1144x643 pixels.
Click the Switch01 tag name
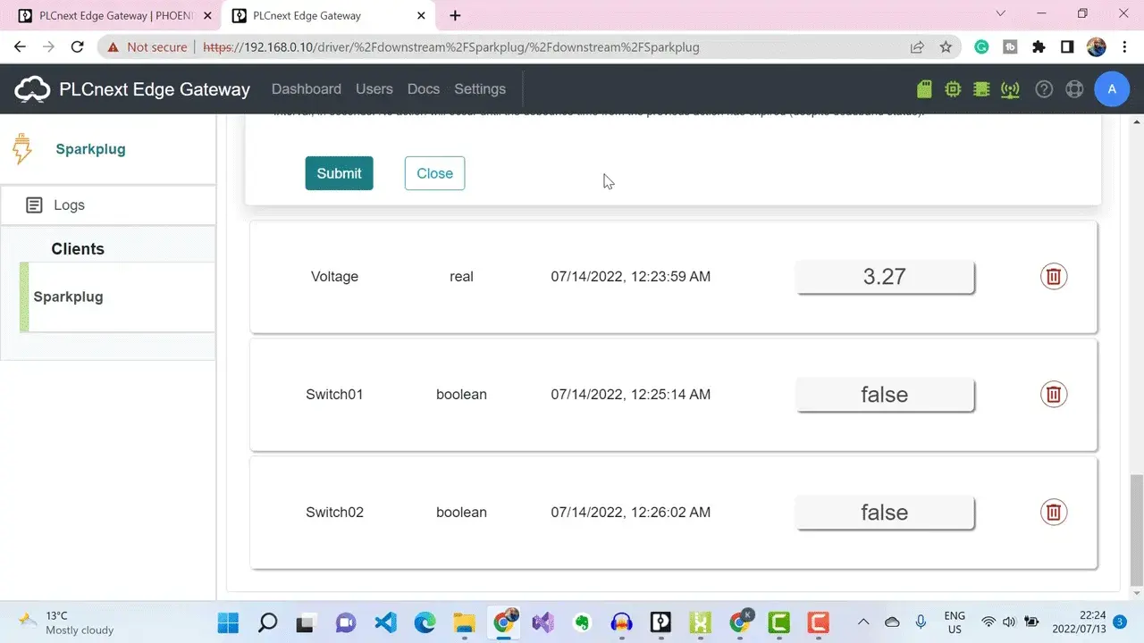pyautogui.click(x=334, y=395)
